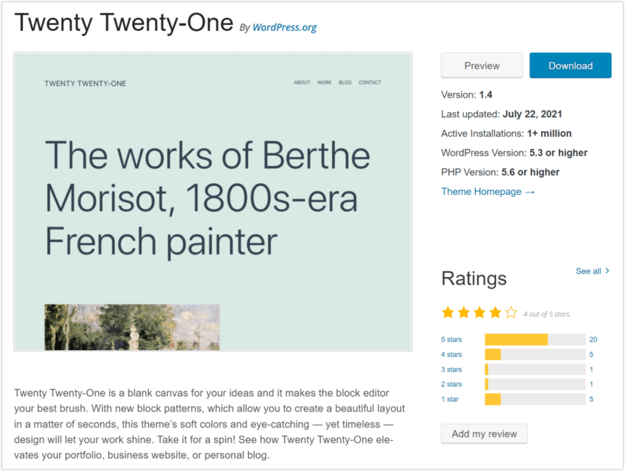This screenshot has height=471, width=625.
Task: Click the Download button
Action: (x=570, y=65)
